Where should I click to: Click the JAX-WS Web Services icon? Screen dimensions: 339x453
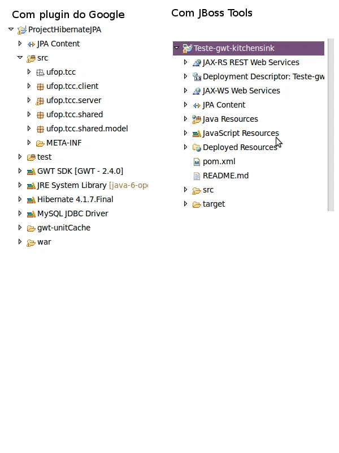[197, 91]
